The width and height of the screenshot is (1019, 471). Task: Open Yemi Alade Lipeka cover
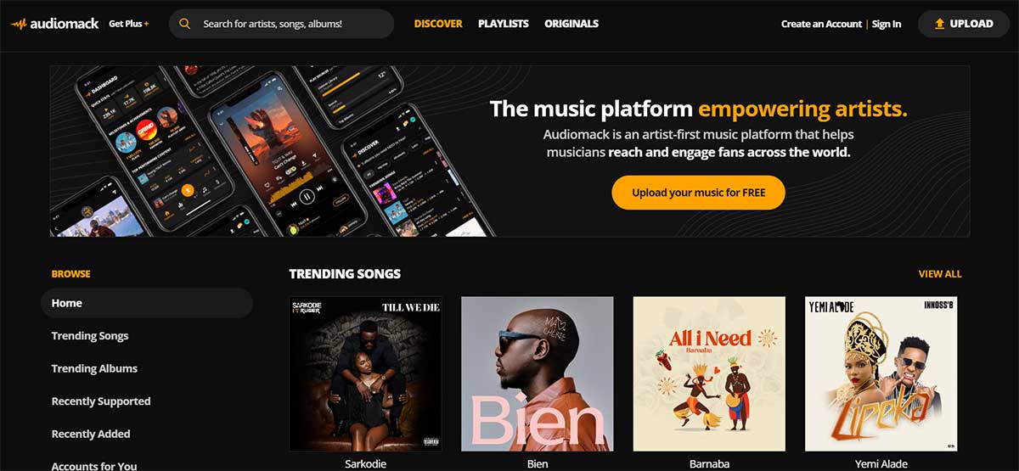click(x=881, y=373)
